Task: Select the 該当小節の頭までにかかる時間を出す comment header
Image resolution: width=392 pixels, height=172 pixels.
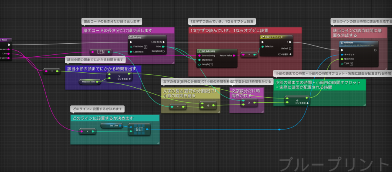Action: pos(103,69)
